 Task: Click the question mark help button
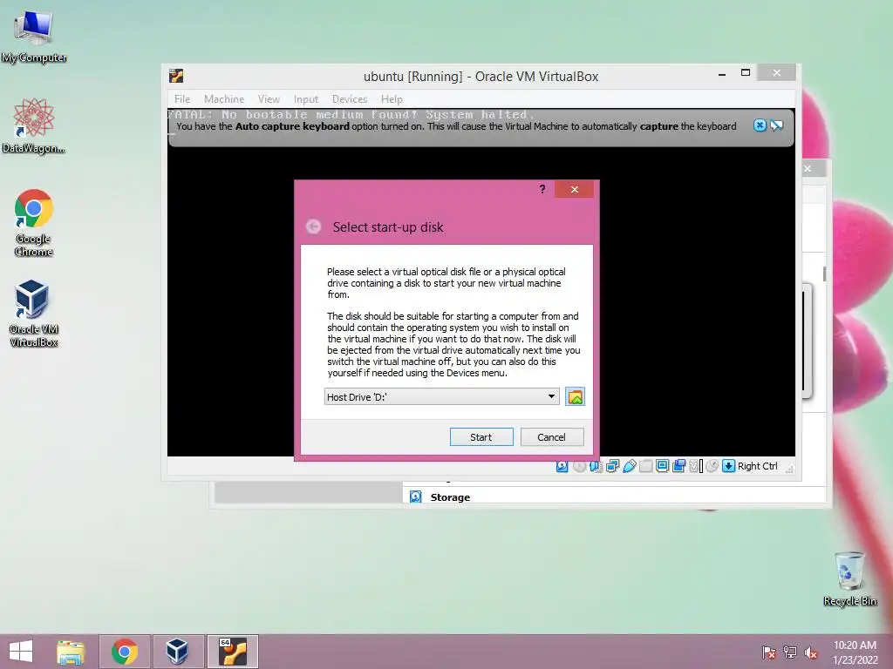click(x=542, y=189)
